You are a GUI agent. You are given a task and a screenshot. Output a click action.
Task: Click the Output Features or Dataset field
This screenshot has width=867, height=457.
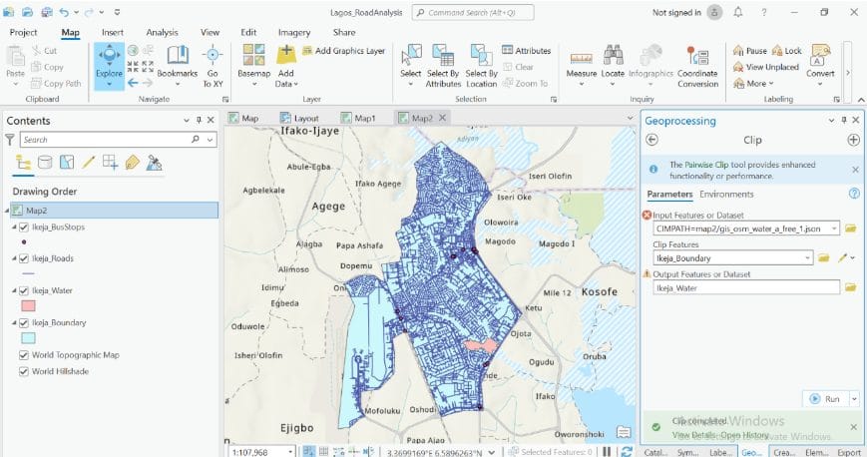pos(744,287)
